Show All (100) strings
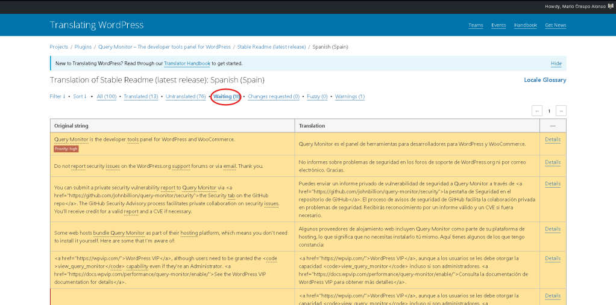The width and height of the screenshot is (616, 305). click(107, 96)
